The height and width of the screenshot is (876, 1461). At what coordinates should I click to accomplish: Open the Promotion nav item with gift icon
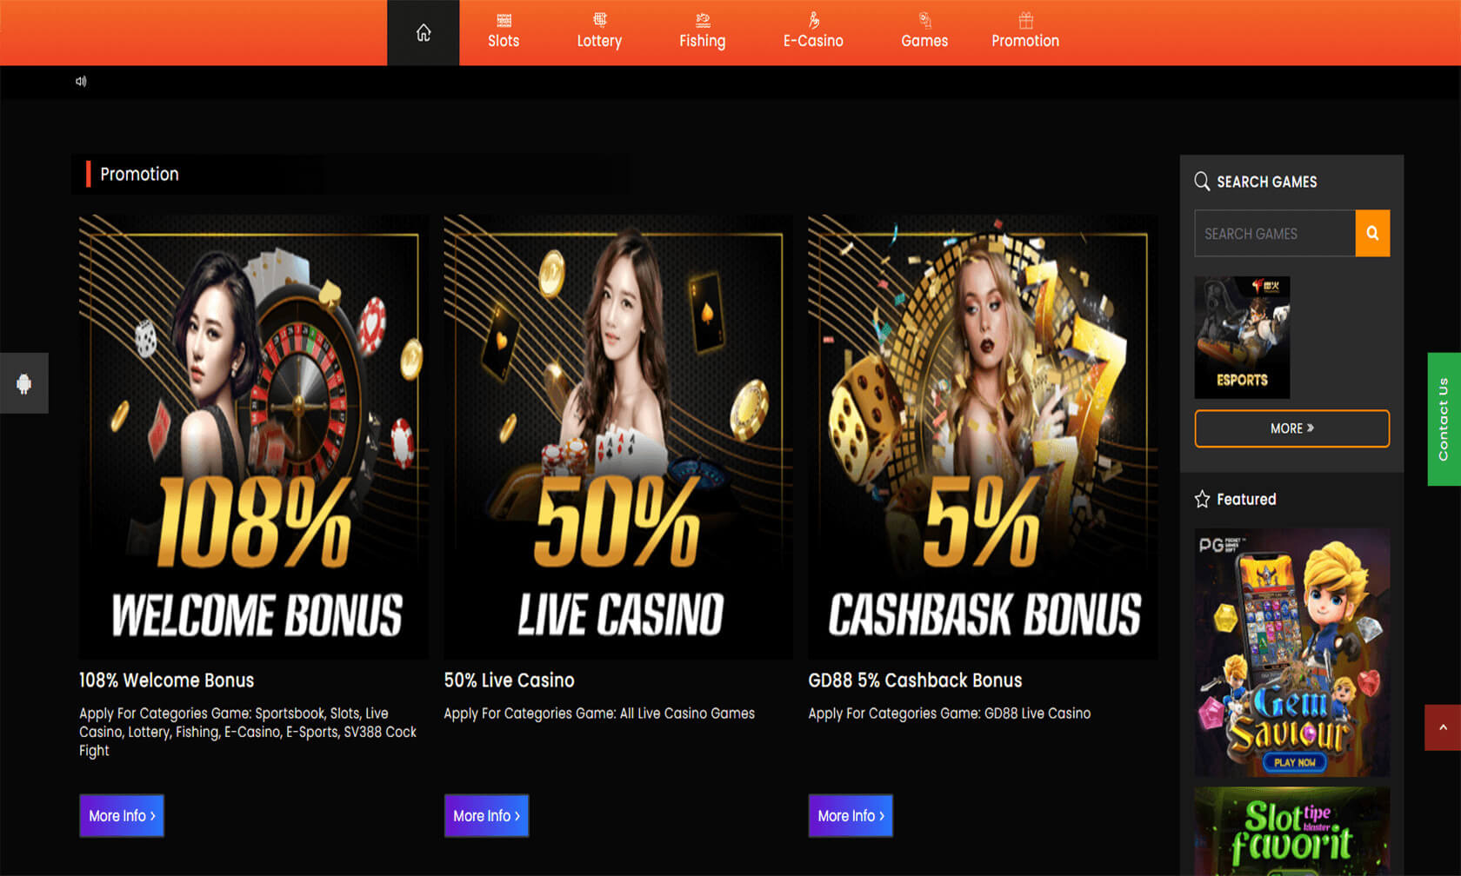(x=1025, y=32)
